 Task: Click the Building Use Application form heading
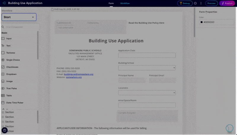tap(116, 41)
